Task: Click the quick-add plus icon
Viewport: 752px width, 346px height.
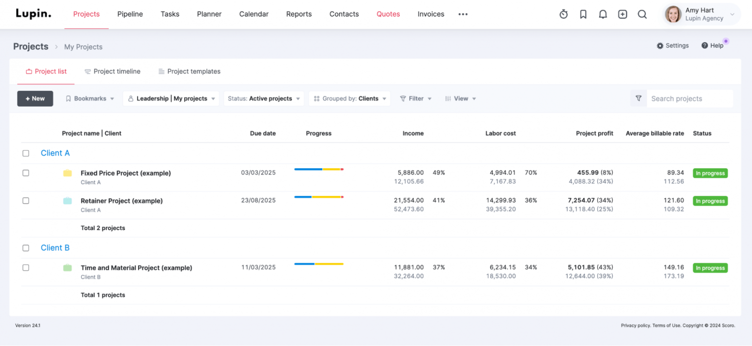Action: 622,14
